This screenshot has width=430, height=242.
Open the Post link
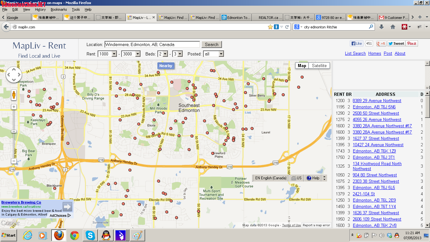(388, 54)
